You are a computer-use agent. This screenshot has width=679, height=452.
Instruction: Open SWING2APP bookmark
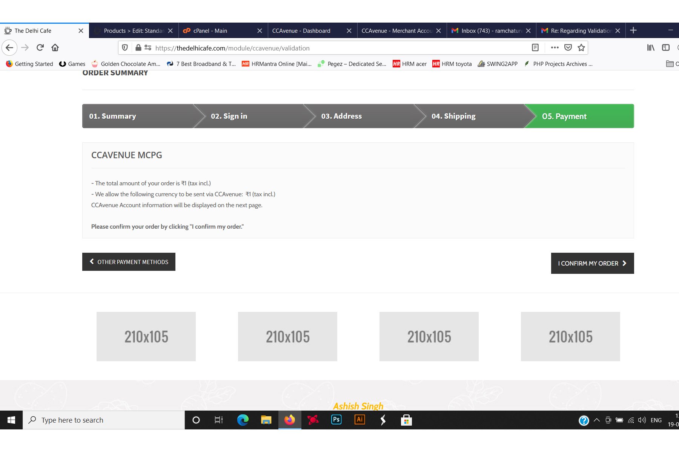(x=498, y=64)
